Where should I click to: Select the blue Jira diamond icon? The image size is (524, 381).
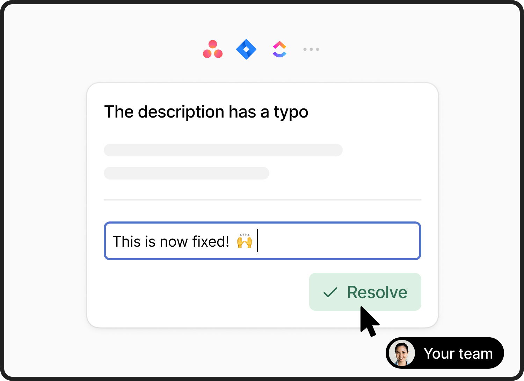click(246, 49)
